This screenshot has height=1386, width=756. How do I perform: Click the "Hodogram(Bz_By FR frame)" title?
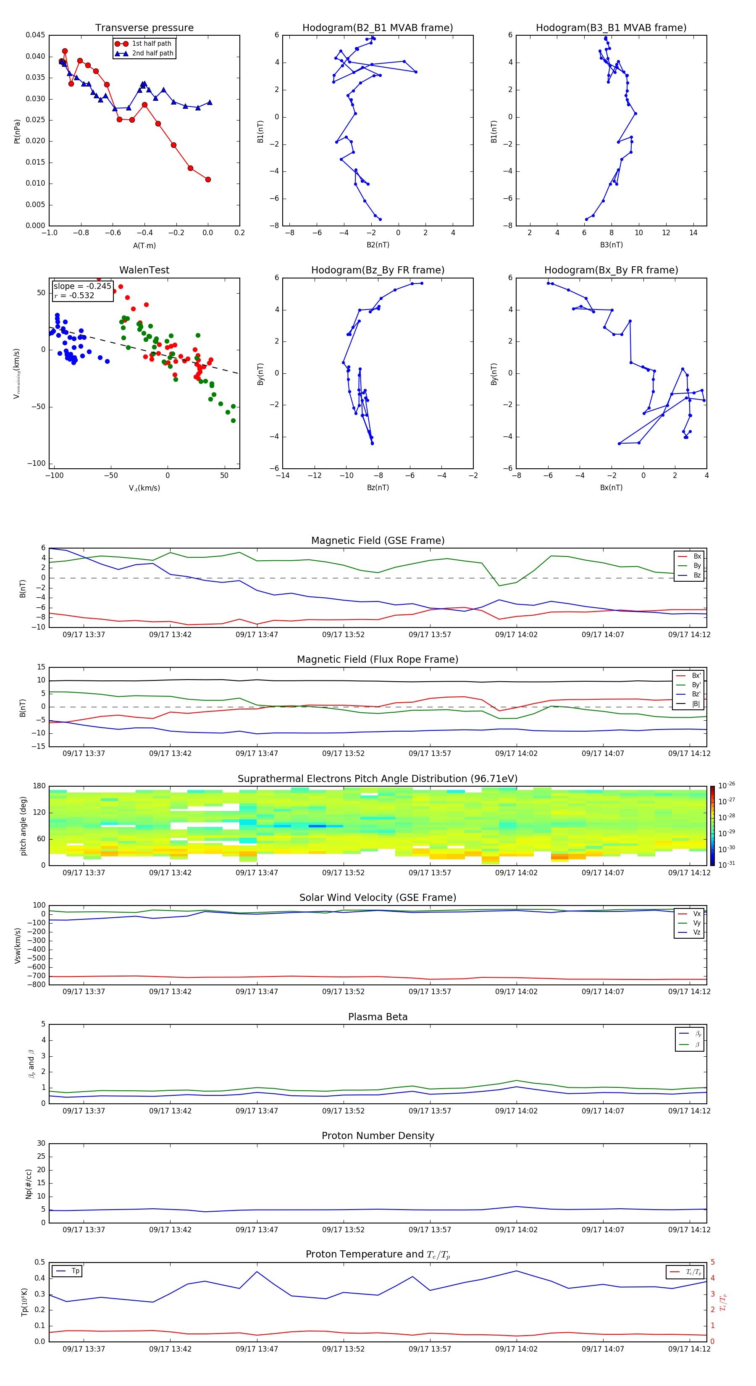pyautogui.click(x=378, y=270)
